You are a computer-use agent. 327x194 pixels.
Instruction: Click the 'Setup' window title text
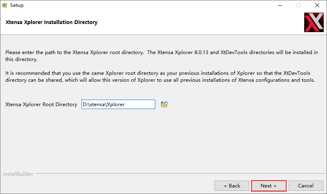tap(17, 5)
